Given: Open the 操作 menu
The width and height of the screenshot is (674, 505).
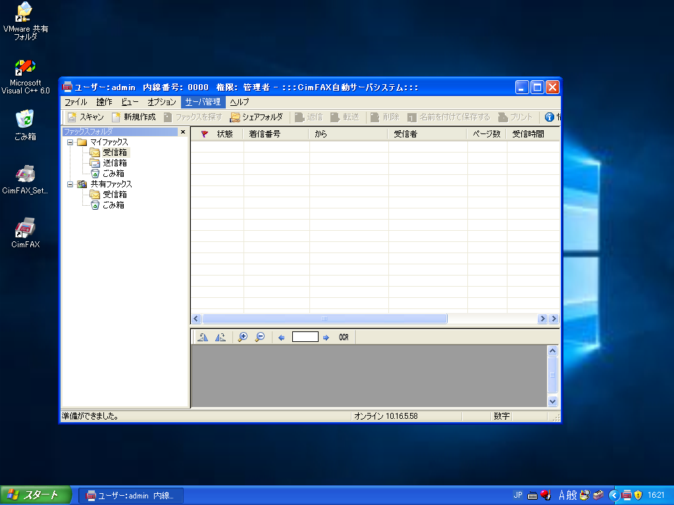Looking at the screenshot, I should [104, 102].
